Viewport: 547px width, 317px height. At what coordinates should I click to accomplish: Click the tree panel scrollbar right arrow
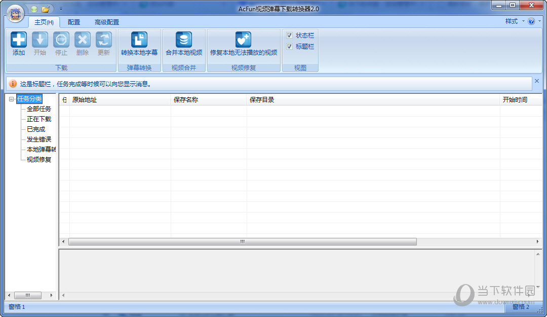[x=51, y=295]
